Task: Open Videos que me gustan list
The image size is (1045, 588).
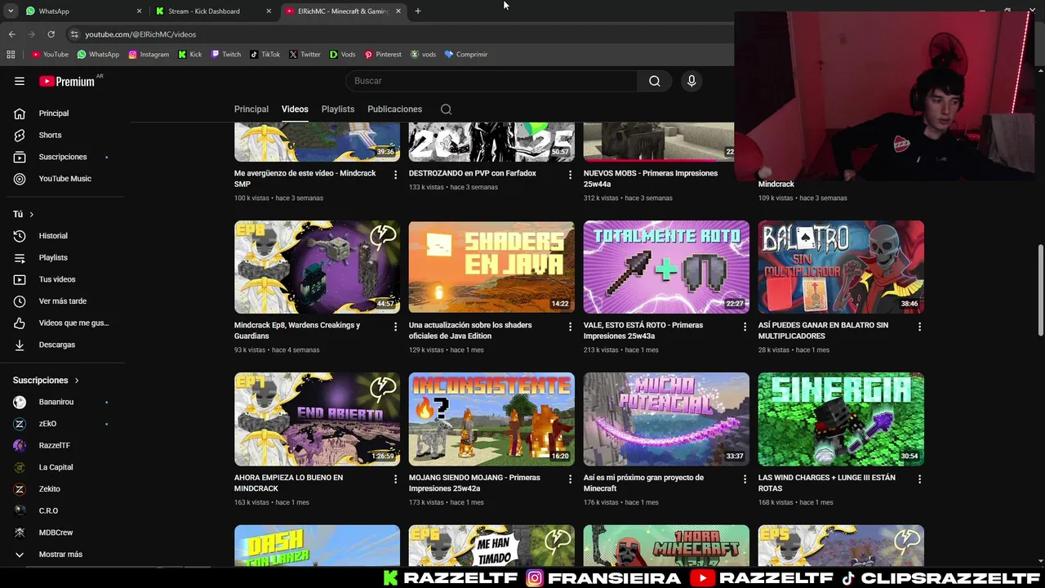Action: coord(62,323)
